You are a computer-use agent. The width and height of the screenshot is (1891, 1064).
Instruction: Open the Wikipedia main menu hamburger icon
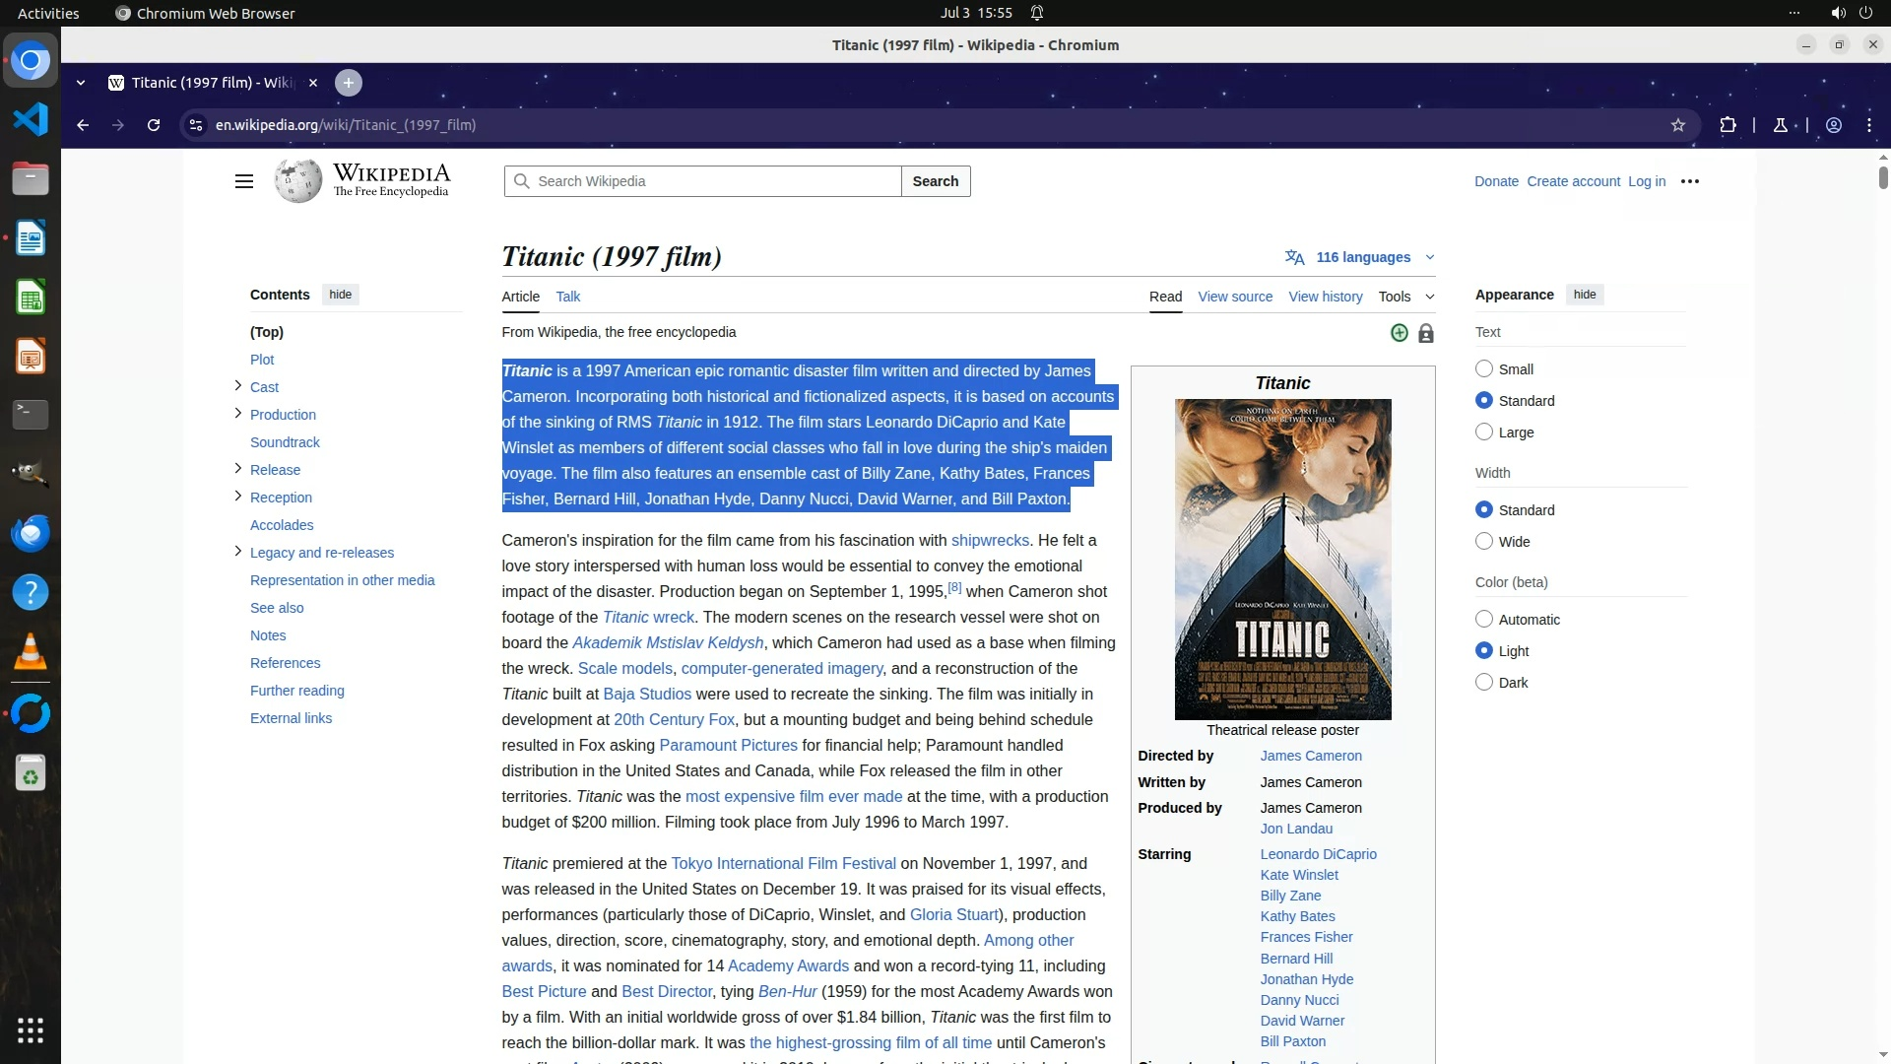(x=244, y=181)
